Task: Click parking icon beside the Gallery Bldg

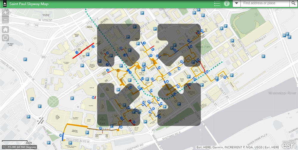Action: click(87, 55)
